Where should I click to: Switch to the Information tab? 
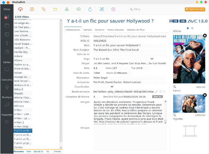pos(73,30)
